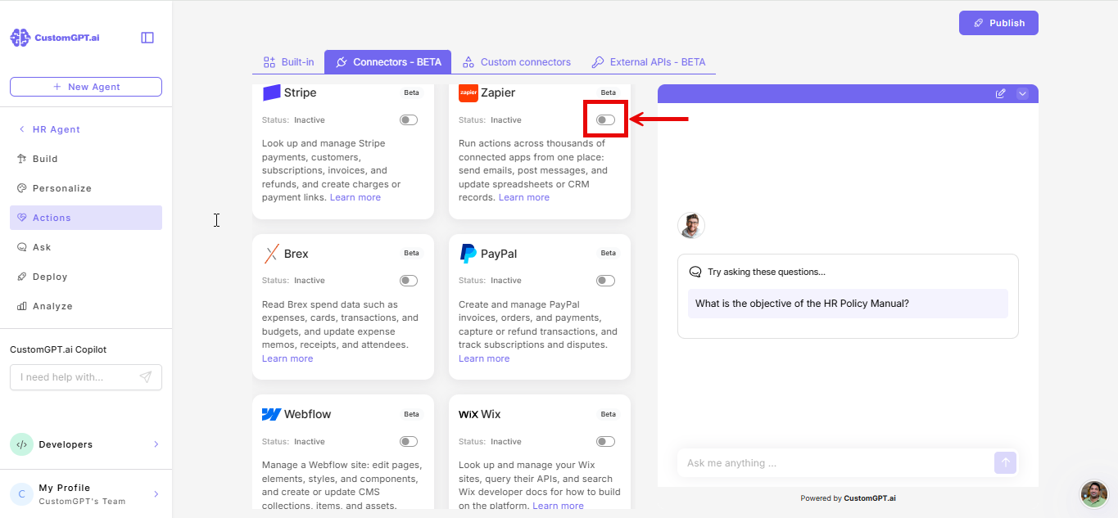Open Stripe Learn more link
Viewport: 1118px width, 518px height.
[355, 197]
